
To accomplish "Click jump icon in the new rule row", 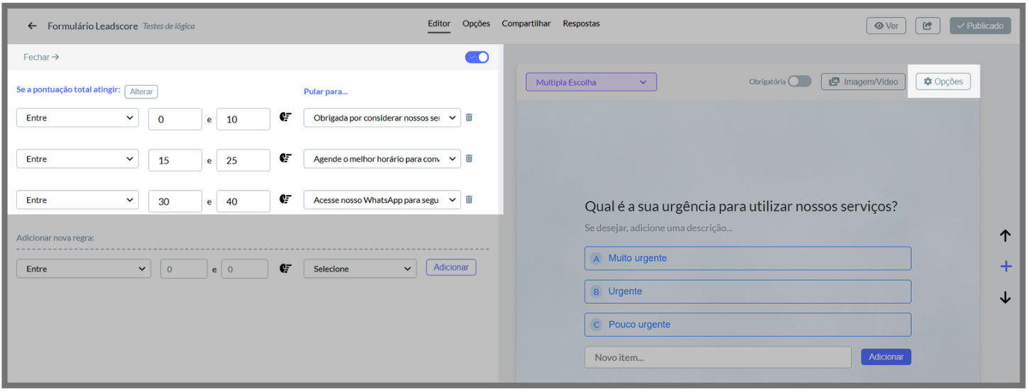I will click(x=286, y=269).
